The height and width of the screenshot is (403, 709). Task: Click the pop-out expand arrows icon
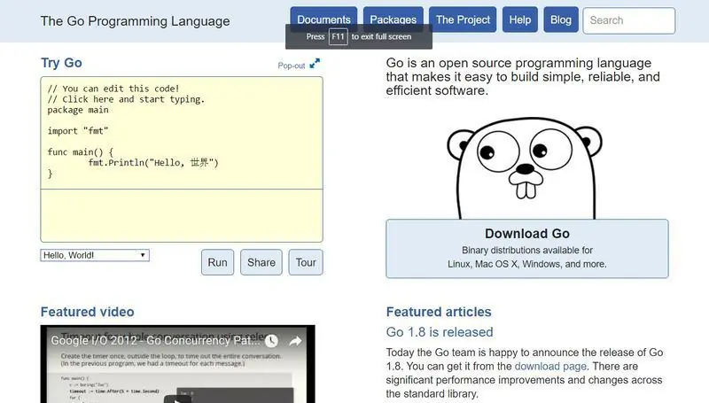[x=315, y=64]
